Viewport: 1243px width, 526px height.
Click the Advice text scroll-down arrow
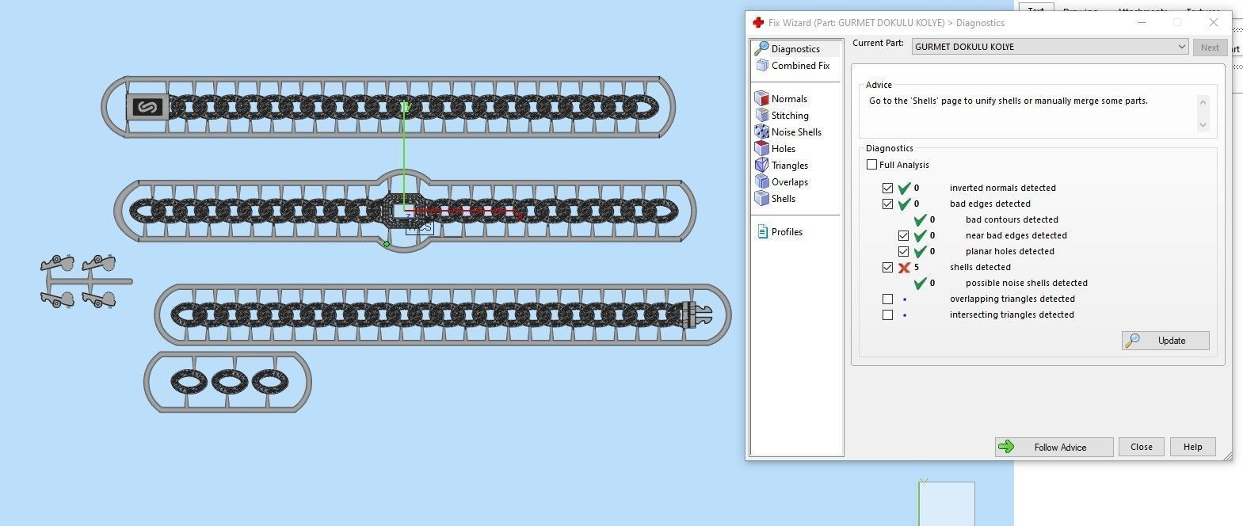click(x=1203, y=124)
